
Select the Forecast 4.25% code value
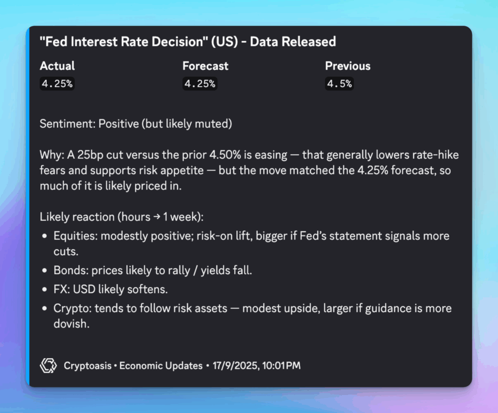pyautogui.click(x=200, y=84)
